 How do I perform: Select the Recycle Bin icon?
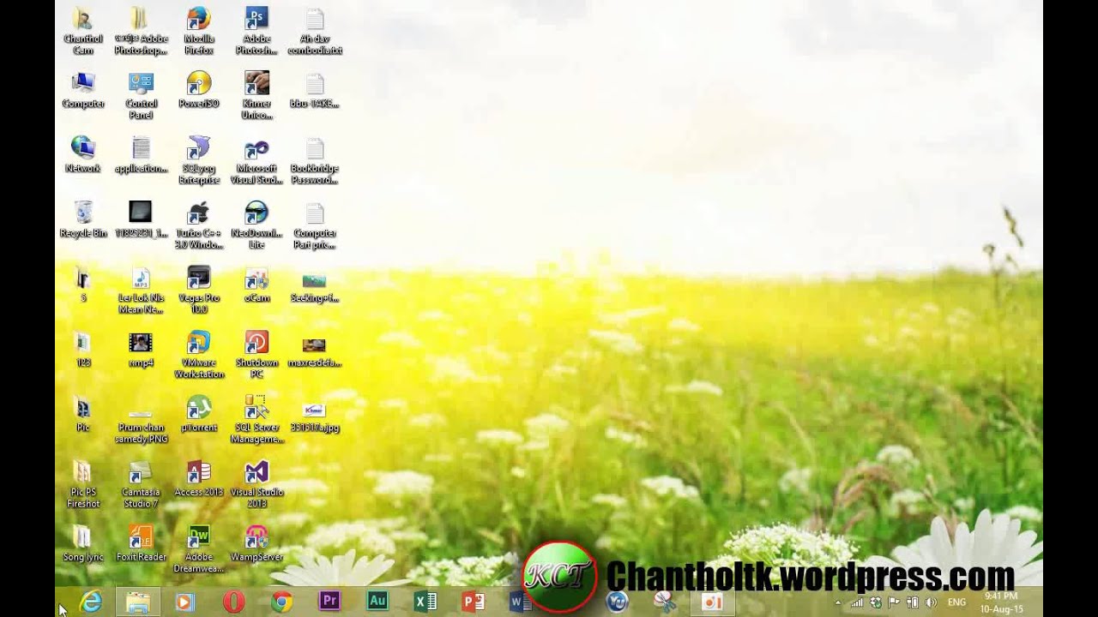[x=83, y=219]
